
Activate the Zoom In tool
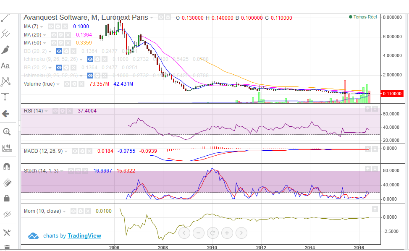coord(6,132)
